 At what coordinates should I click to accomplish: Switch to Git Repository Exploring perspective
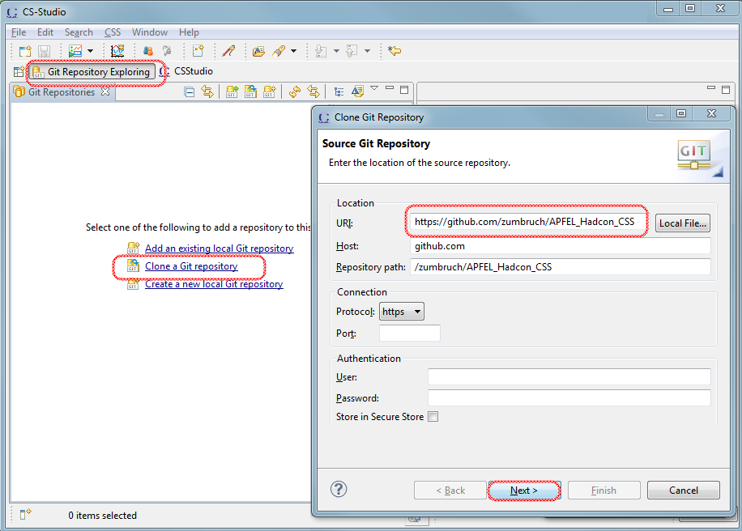[x=92, y=72]
